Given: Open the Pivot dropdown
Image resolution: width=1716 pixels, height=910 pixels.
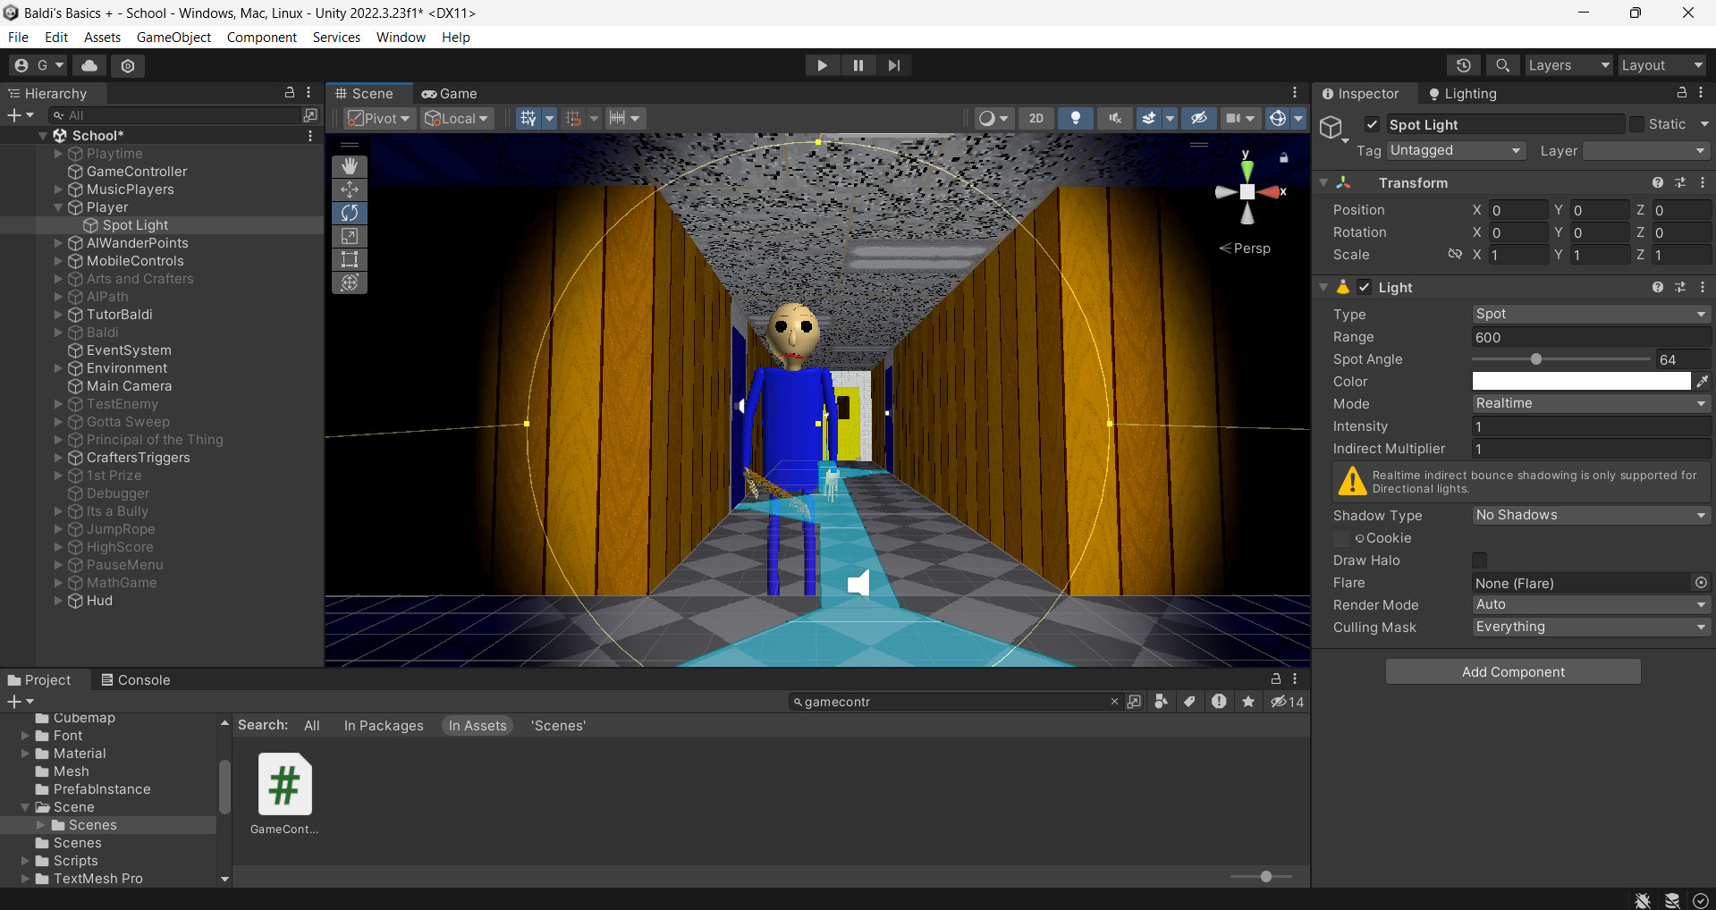Looking at the screenshot, I should click(x=380, y=118).
